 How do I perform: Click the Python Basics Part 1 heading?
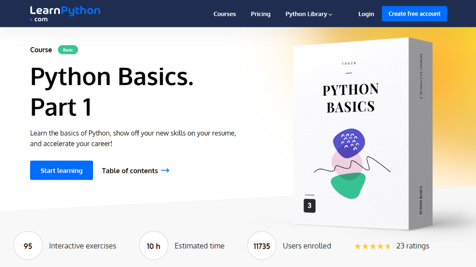(112, 91)
